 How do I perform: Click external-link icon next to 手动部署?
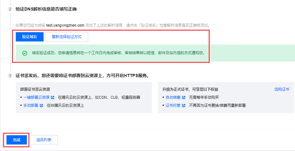(x=41, y=105)
